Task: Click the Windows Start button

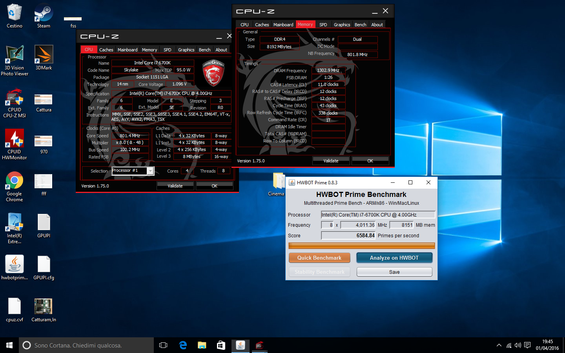Action: [x=9, y=345]
